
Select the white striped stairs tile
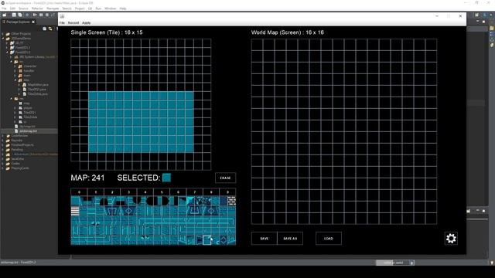(75, 211)
